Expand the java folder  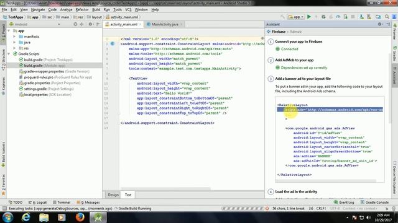point(14,42)
